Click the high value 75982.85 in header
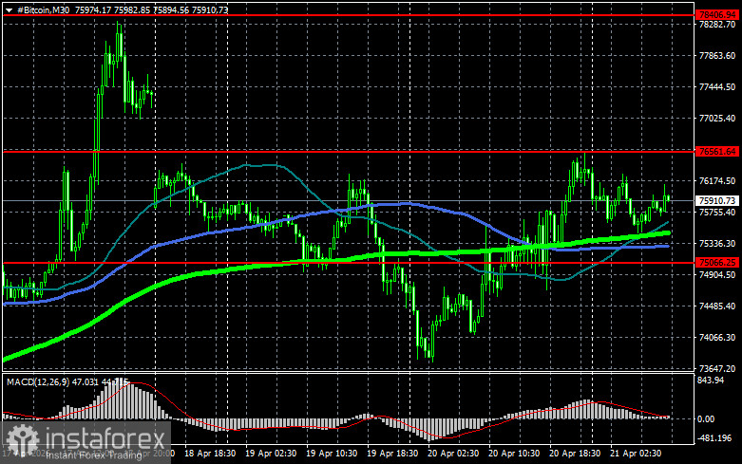 [x=132, y=9]
